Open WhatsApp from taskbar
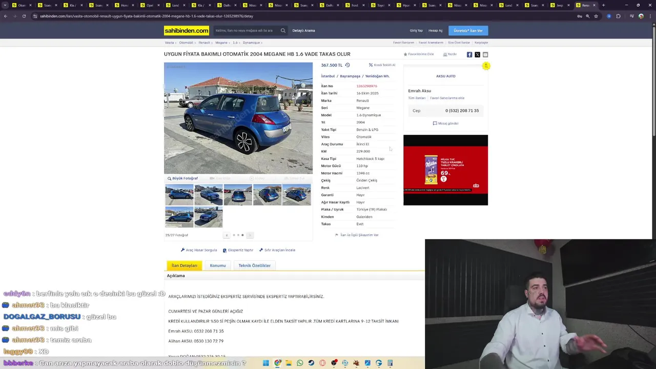 [300, 363]
